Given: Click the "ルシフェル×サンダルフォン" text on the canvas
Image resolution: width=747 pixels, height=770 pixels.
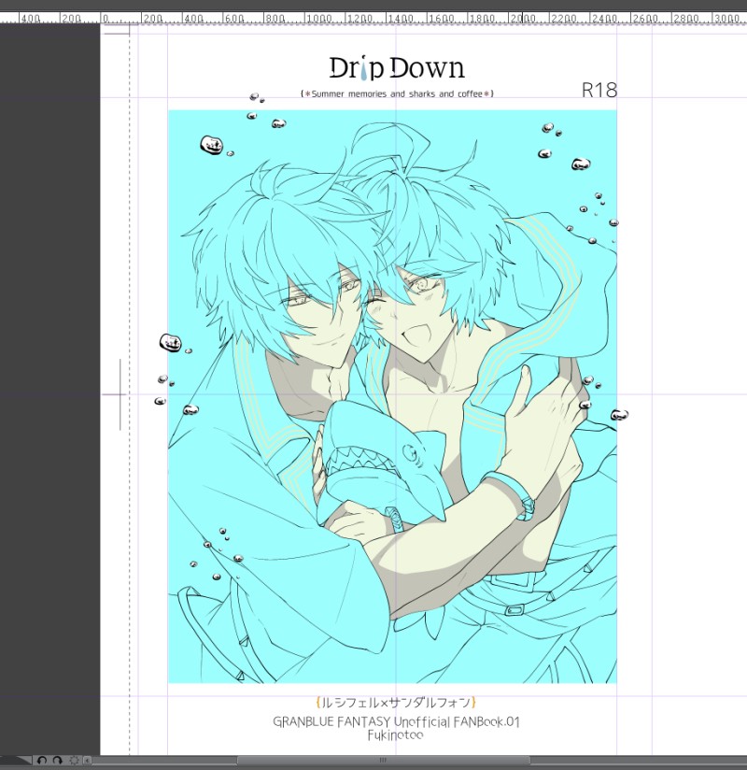Looking at the screenshot, I should [x=396, y=702].
